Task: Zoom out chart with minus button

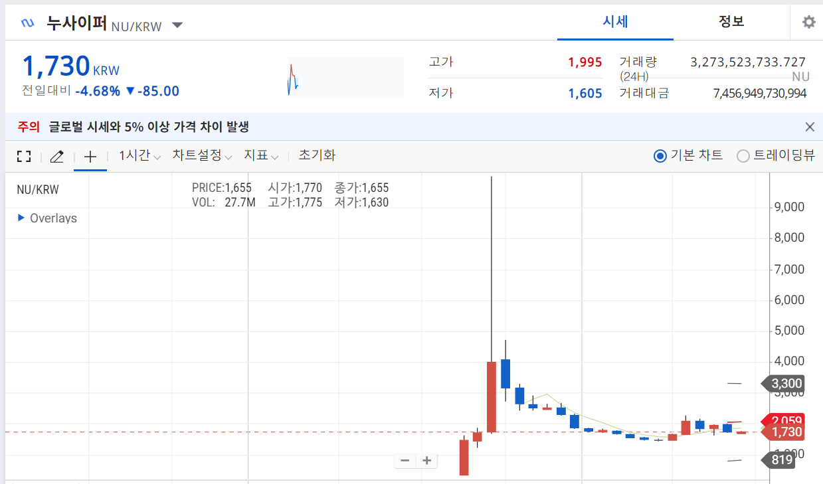Action: click(405, 460)
